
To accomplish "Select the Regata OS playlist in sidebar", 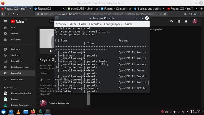I will point(18,73).
